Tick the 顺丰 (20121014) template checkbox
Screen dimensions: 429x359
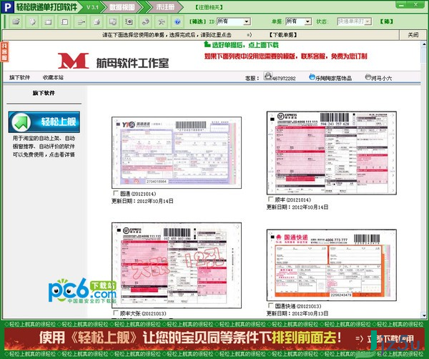click(270, 200)
